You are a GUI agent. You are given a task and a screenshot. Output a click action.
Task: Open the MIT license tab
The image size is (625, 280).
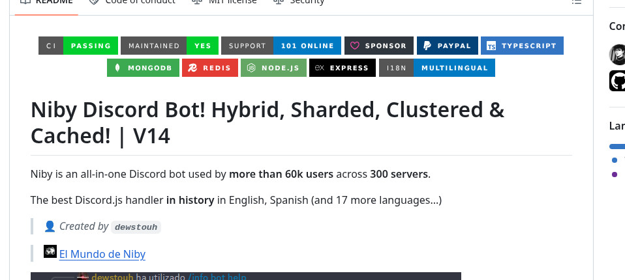(x=224, y=2)
